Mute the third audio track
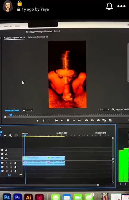The image size is (129, 200). 7,171
